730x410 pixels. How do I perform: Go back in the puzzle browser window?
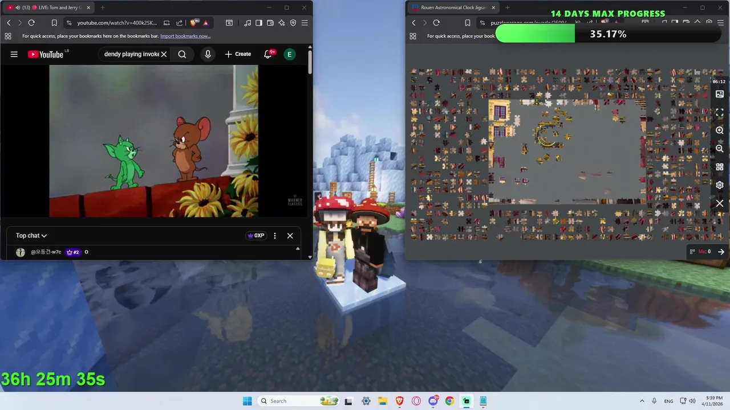coord(413,23)
